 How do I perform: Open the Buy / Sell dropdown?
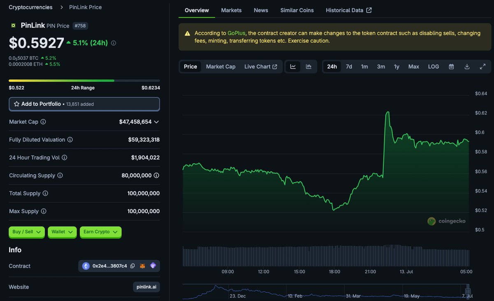[x=27, y=232]
